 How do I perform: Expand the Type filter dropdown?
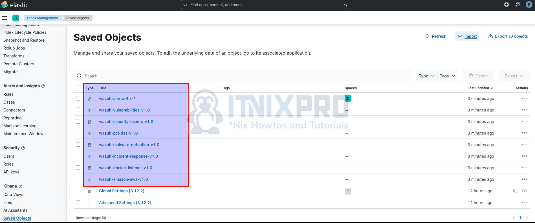pos(427,76)
